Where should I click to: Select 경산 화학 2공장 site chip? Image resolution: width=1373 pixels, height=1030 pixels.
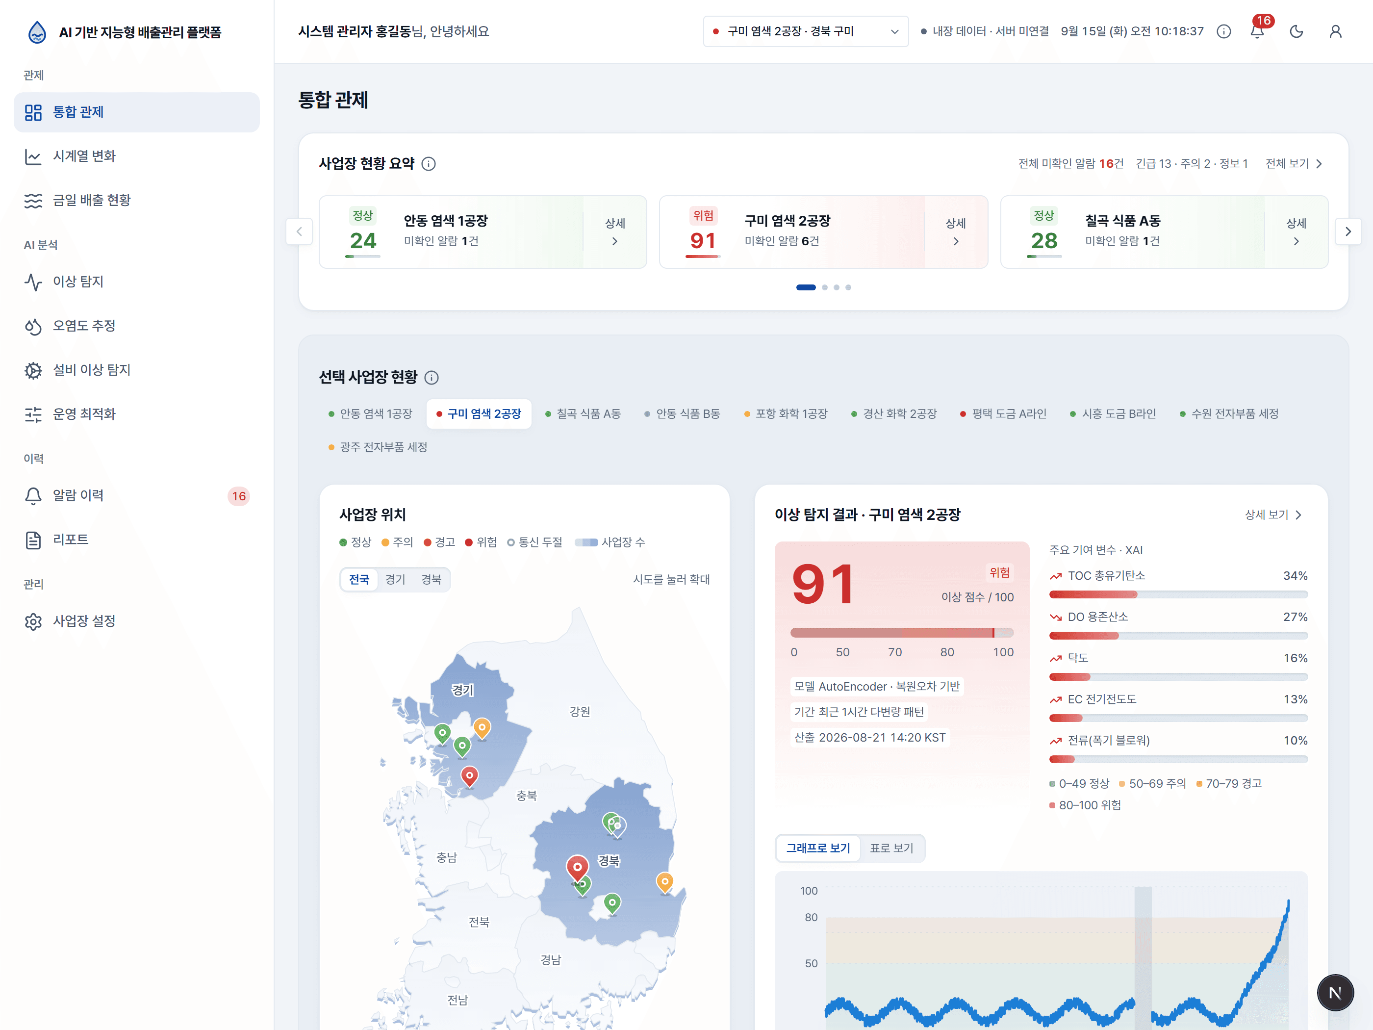point(894,414)
